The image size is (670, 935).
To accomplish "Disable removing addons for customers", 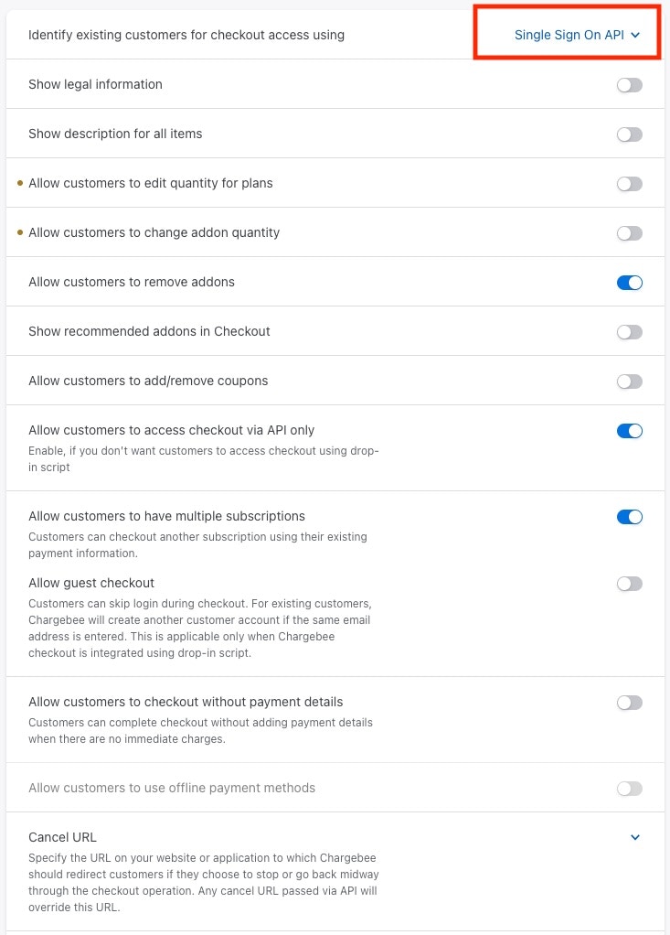I will (629, 282).
